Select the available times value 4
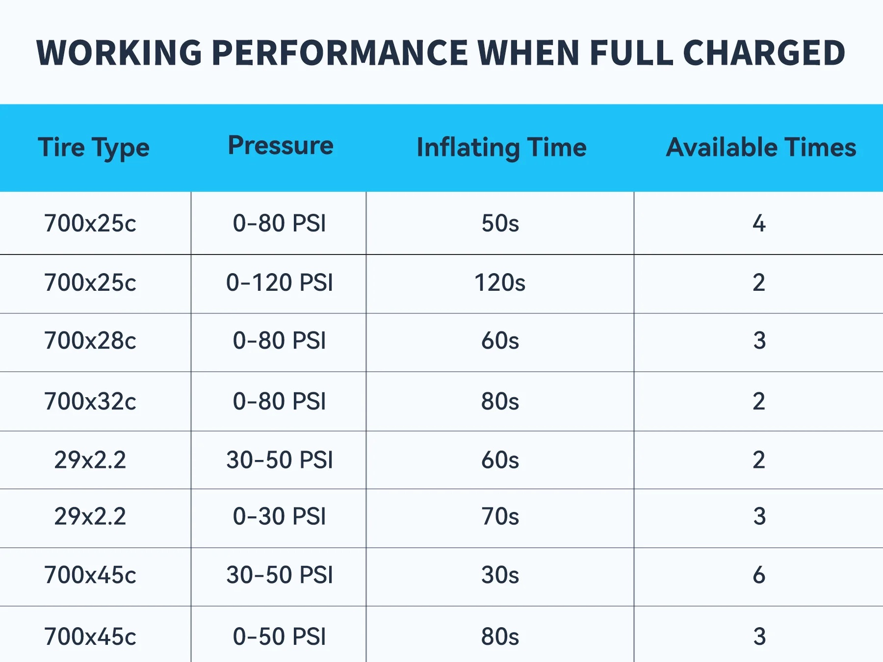Viewport: 883px width, 662px height. (x=759, y=224)
